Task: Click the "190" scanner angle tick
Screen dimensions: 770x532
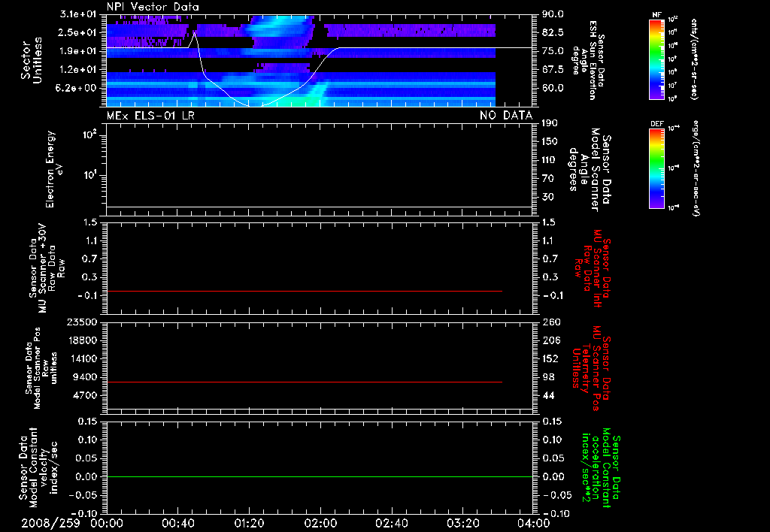Action: pyautogui.click(x=550, y=123)
